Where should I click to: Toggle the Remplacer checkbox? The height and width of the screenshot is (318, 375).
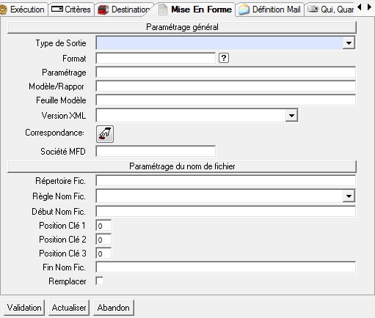pyautogui.click(x=99, y=281)
